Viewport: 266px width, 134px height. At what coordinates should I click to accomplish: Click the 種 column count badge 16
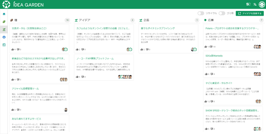point(67,20)
